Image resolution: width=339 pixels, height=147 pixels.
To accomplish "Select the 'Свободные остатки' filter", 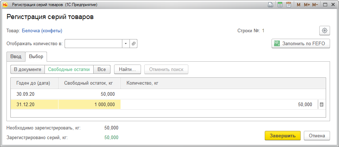I will [x=69, y=70].
